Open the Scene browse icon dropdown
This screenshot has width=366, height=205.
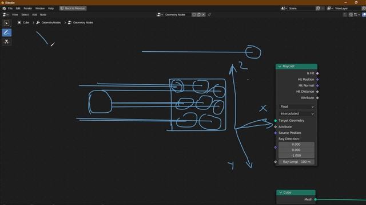[284, 9]
